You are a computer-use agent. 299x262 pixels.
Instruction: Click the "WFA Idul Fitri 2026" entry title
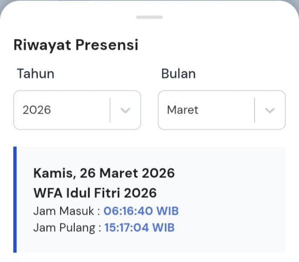(95, 193)
